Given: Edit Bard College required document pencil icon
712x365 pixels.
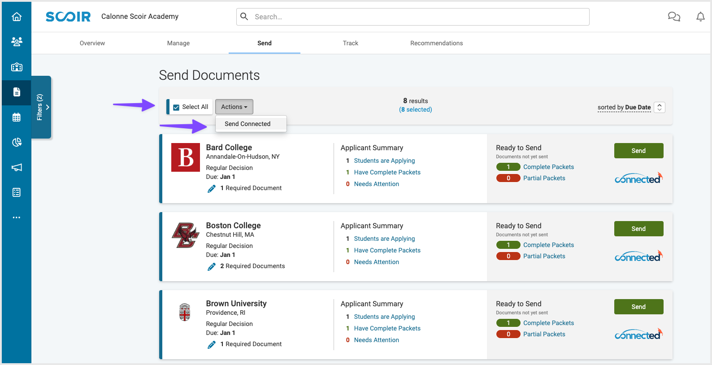Looking at the screenshot, I should tap(212, 189).
